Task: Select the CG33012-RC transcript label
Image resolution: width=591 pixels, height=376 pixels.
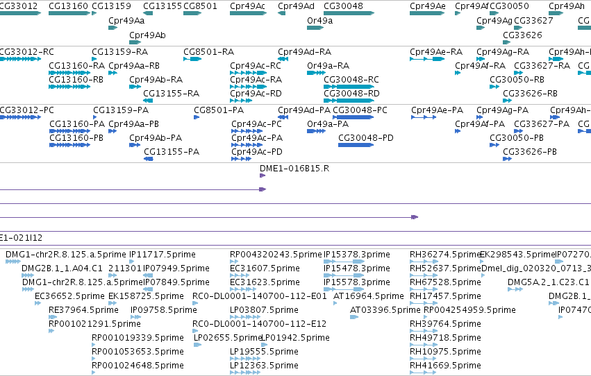Action: click(x=27, y=51)
